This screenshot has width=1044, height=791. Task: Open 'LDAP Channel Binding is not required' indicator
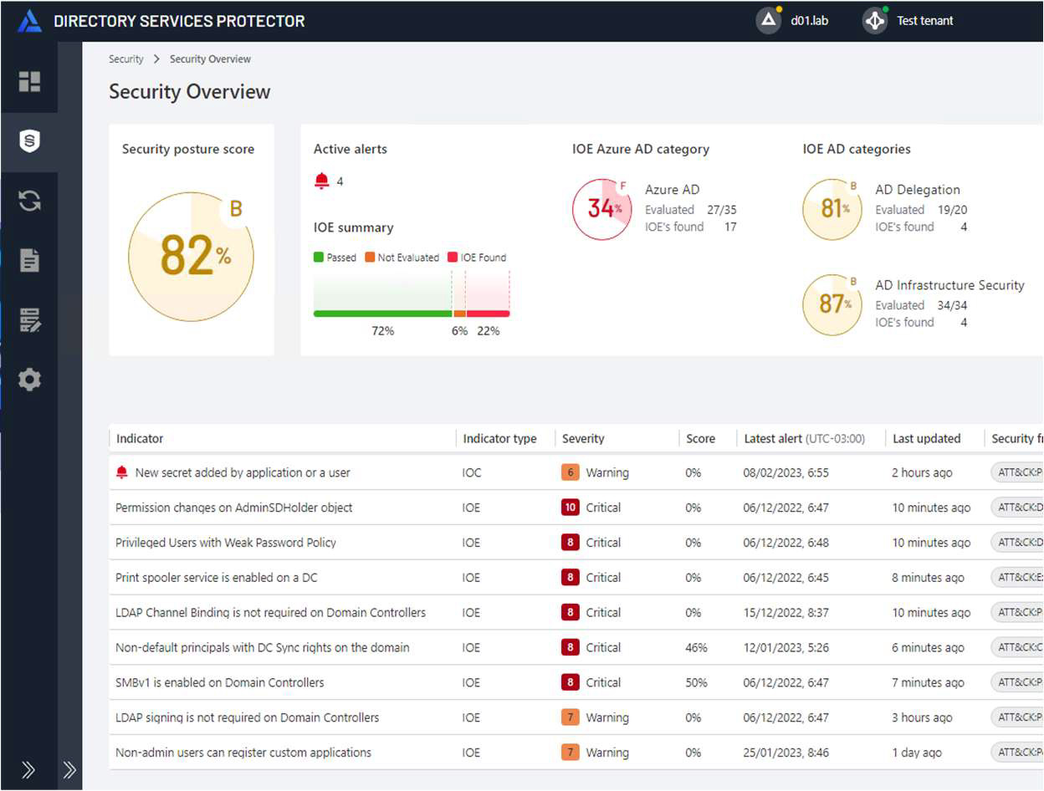[270, 613]
